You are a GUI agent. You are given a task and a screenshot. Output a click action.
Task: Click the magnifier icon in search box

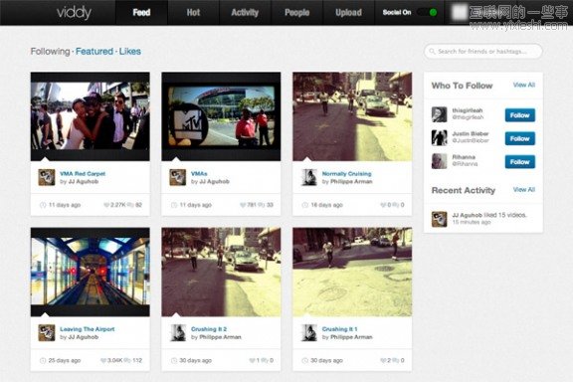(432, 51)
